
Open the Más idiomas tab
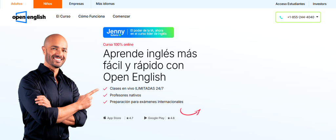coord(105,4)
